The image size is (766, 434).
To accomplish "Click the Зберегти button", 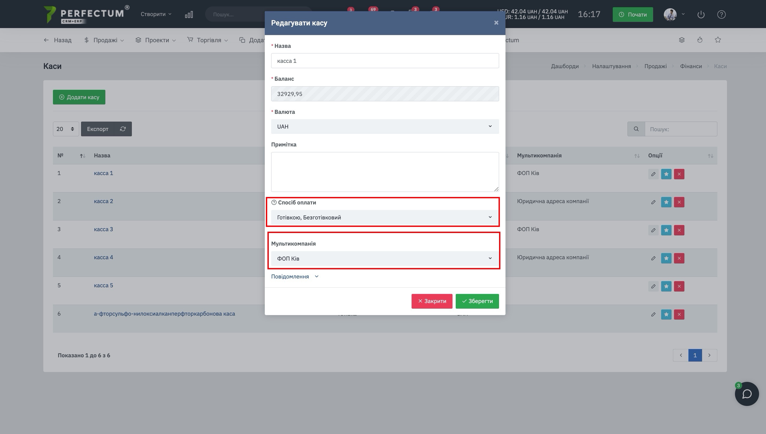I will coord(477,301).
